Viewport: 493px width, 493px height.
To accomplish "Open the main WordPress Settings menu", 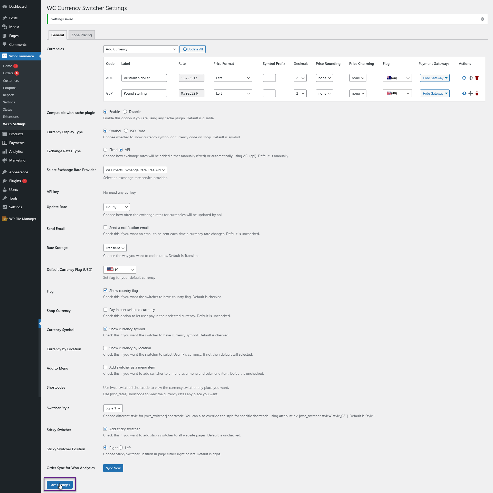I will 21,207.
